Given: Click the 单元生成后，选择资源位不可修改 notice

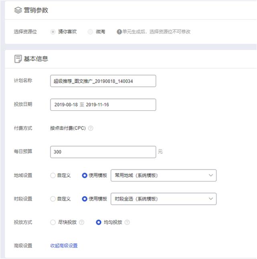Looking at the screenshot, I should point(156,32).
